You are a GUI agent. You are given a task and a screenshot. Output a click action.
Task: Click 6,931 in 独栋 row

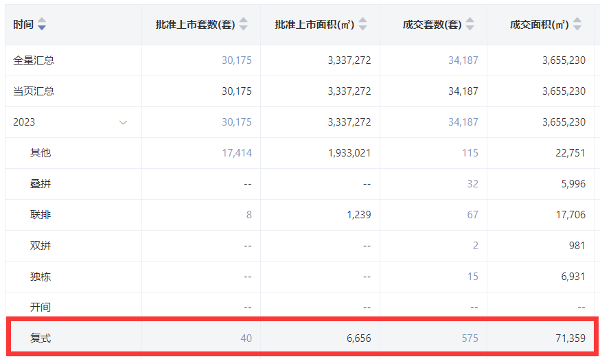(x=573, y=277)
